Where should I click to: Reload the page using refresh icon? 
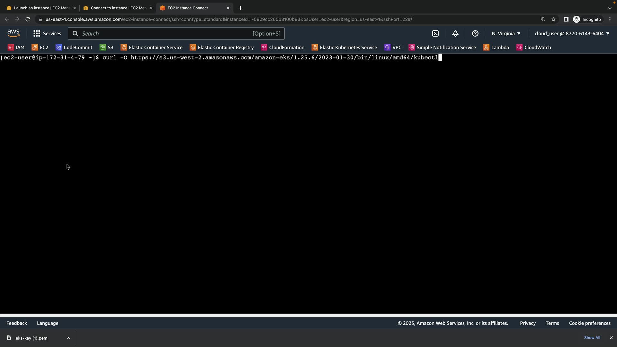click(28, 19)
